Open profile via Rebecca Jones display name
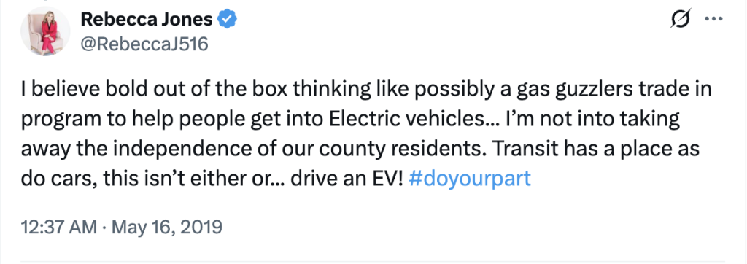The image size is (747, 264). pos(147,20)
